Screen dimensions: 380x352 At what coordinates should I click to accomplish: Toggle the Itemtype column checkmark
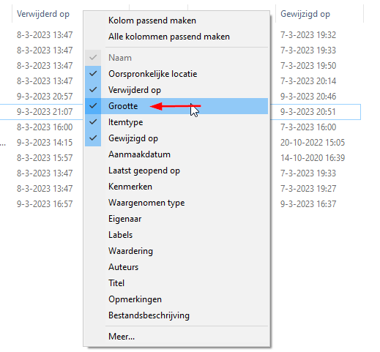click(176, 122)
